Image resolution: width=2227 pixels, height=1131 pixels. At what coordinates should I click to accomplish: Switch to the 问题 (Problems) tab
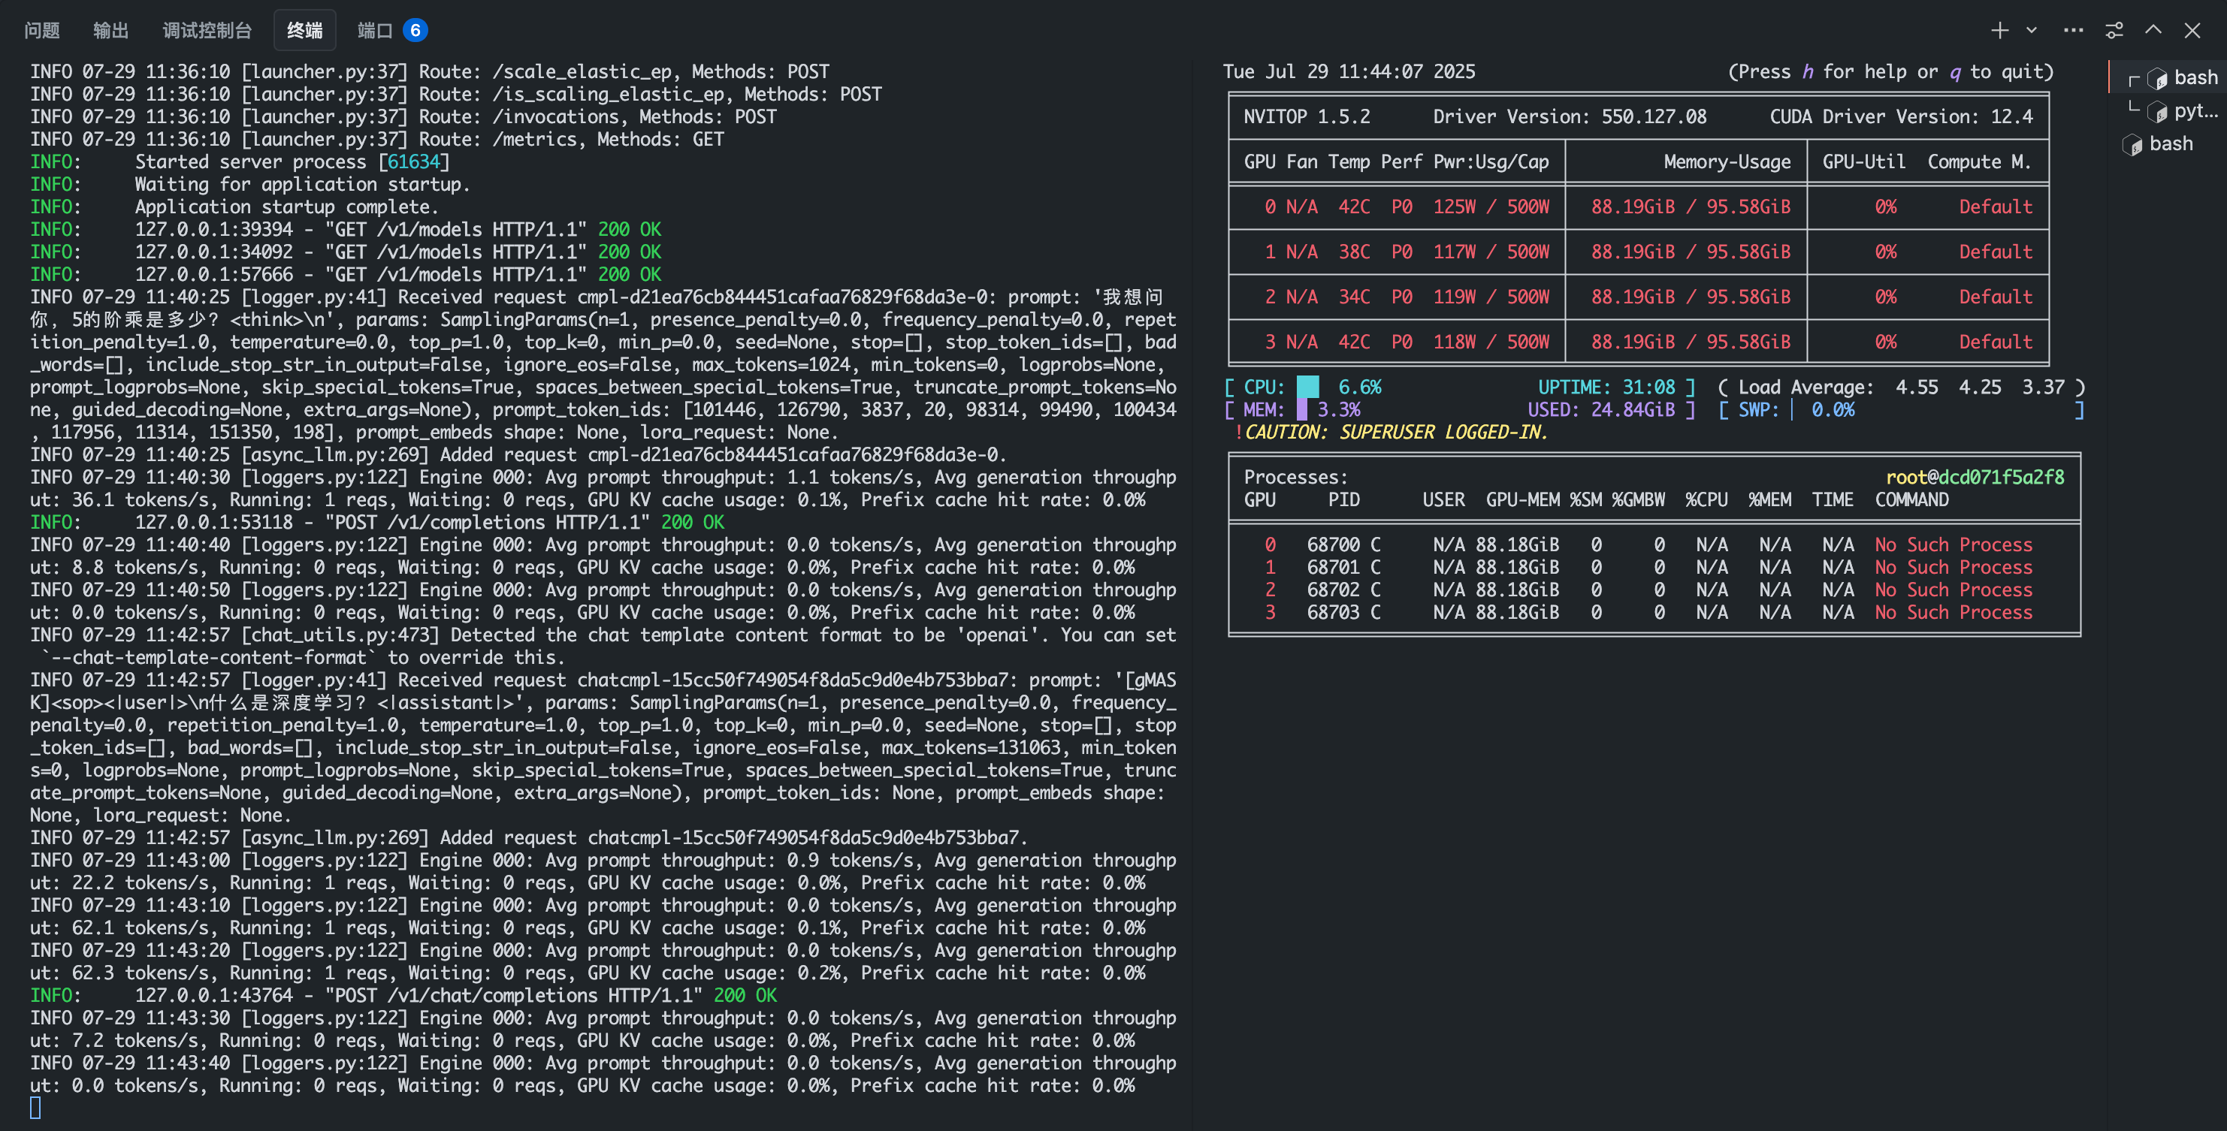click(41, 31)
